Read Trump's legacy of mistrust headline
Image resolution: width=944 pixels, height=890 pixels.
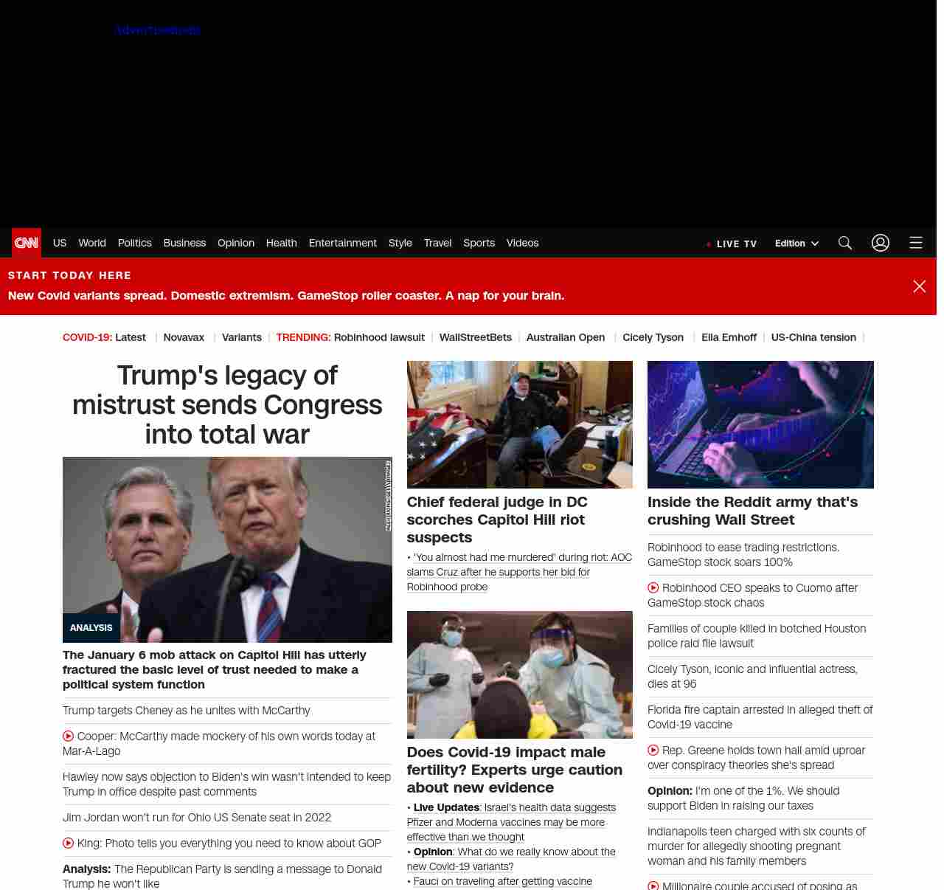pyautogui.click(x=227, y=404)
